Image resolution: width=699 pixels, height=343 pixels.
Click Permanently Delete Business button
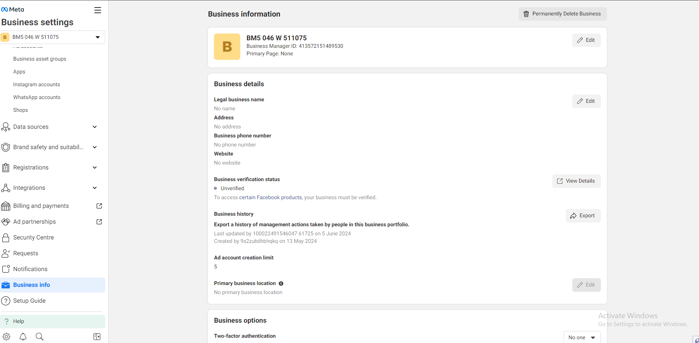(562, 14)
